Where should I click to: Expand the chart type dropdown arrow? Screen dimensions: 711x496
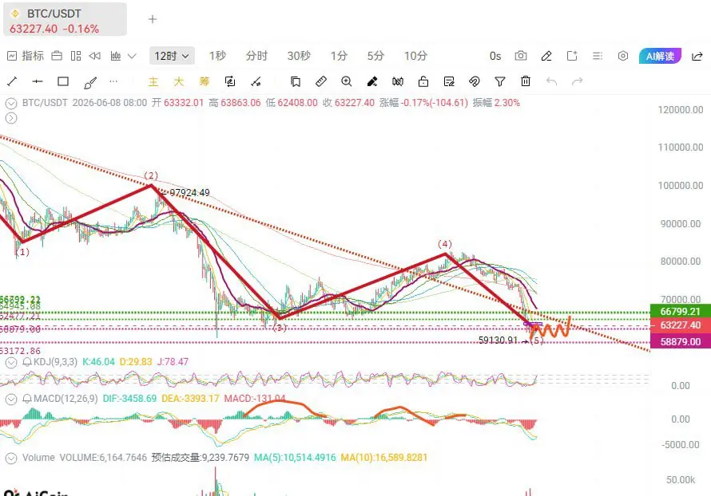pyautogui.click(x=132, y=56)
